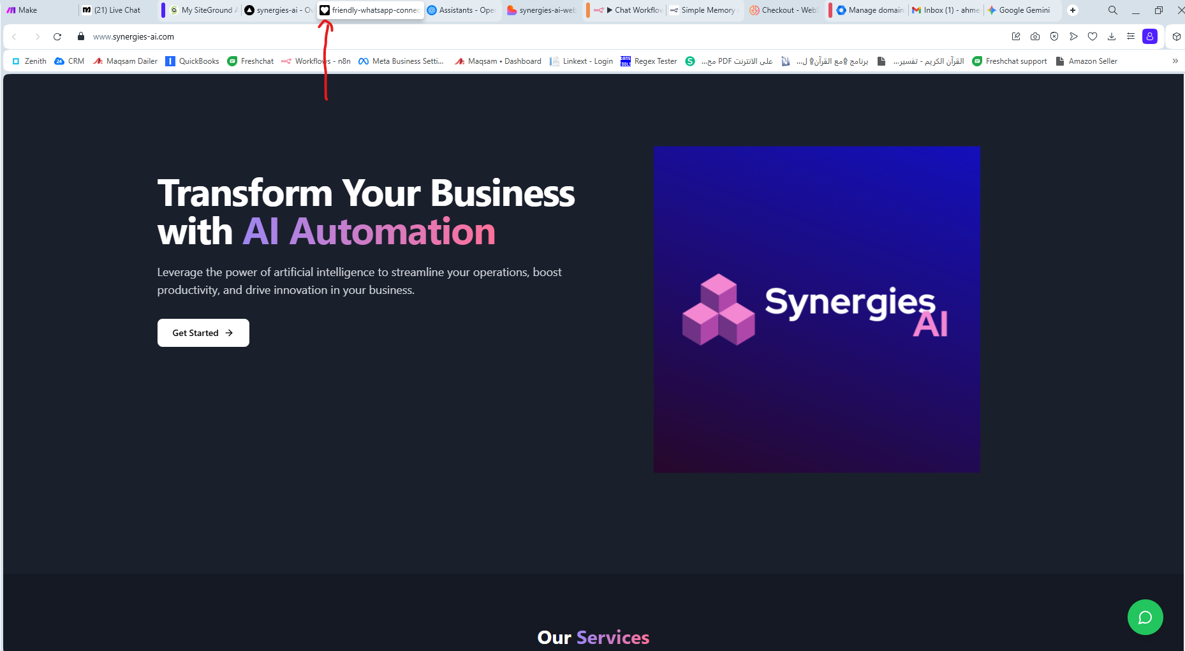Click the Synergies AI logo image
The width and height of the screenshot is (1185, 651).
pos(816,309)
